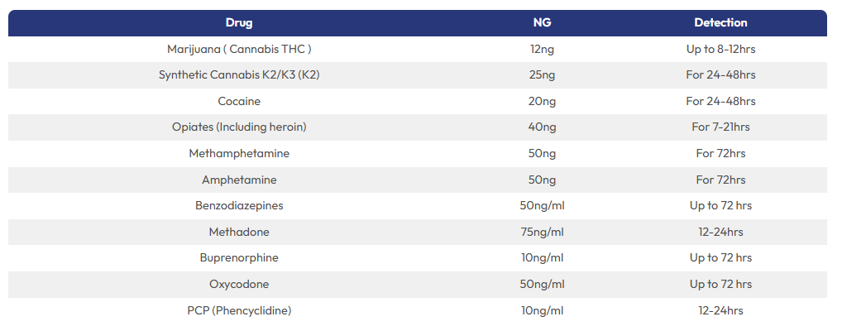Select the Buprenorphine cell
This screenshot has height=331, width=842.
click(239, 258)
